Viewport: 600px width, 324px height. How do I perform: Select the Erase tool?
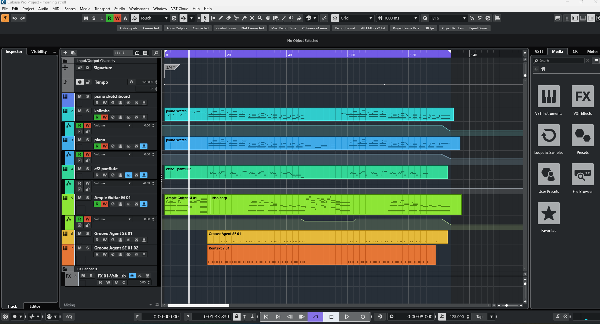pyautogui.click(x=229, y=18)
